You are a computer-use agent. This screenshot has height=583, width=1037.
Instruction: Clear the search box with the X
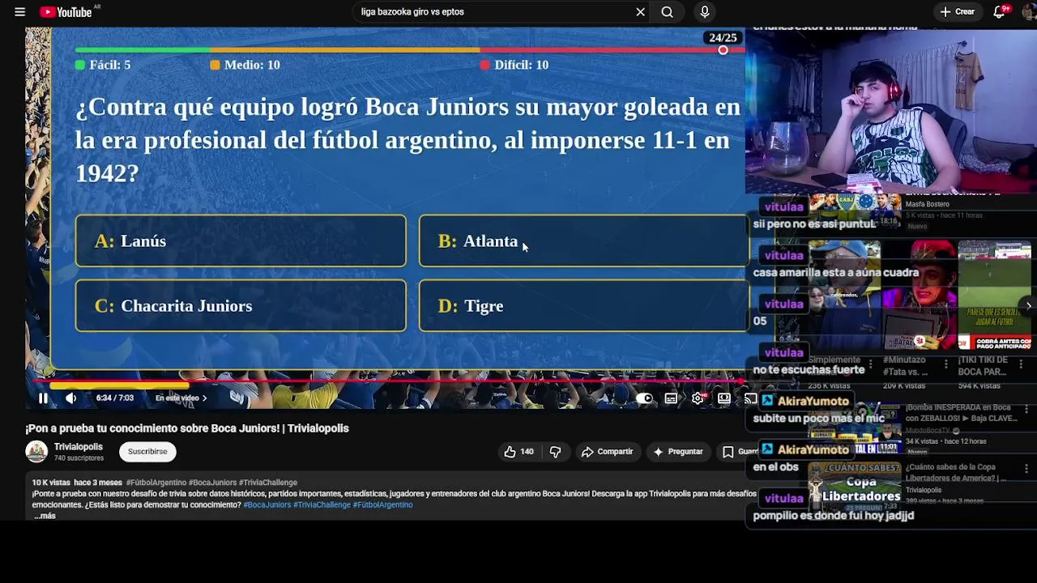coord(640,12)
